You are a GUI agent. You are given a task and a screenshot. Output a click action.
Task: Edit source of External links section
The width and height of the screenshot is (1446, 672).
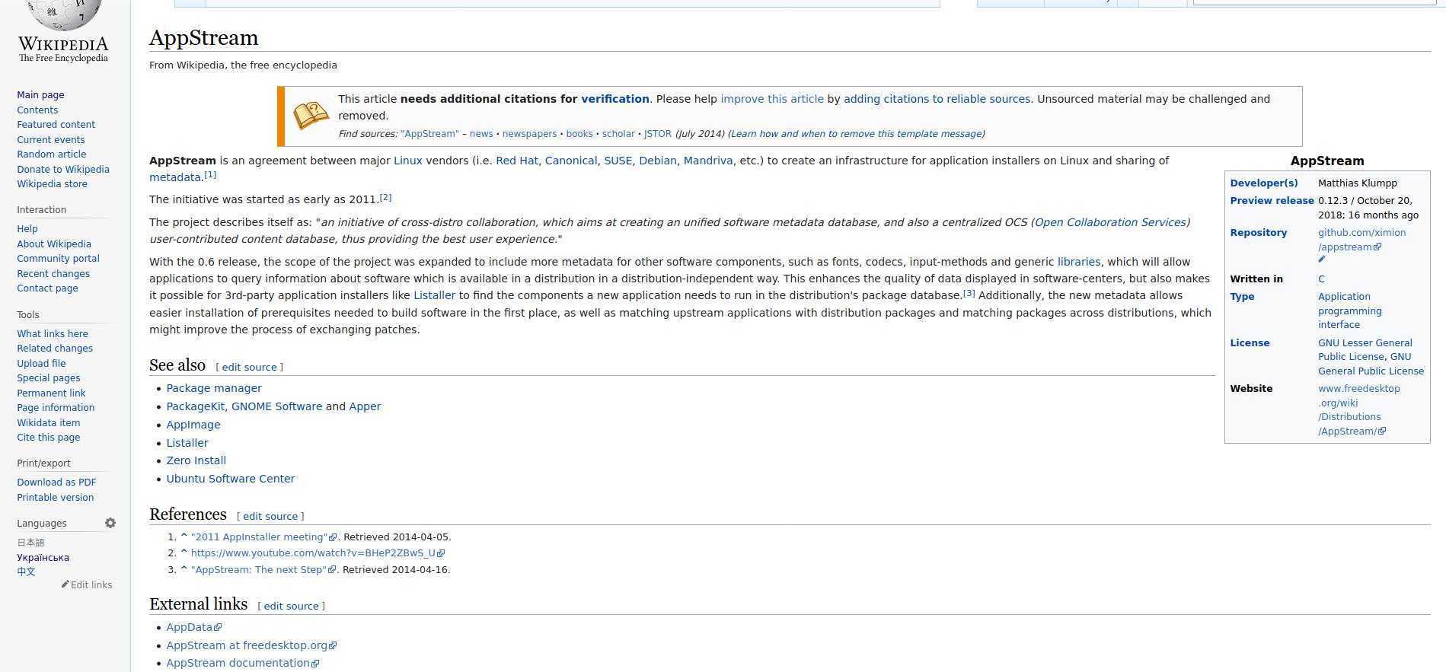pyautogui.click(x=291, y=606)
